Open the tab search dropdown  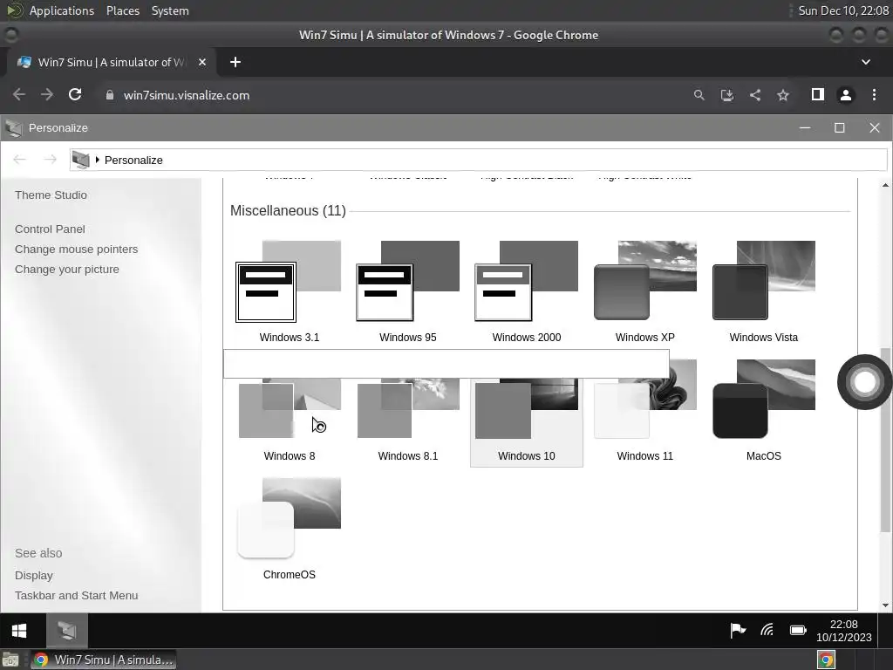(x=866, y=62)
